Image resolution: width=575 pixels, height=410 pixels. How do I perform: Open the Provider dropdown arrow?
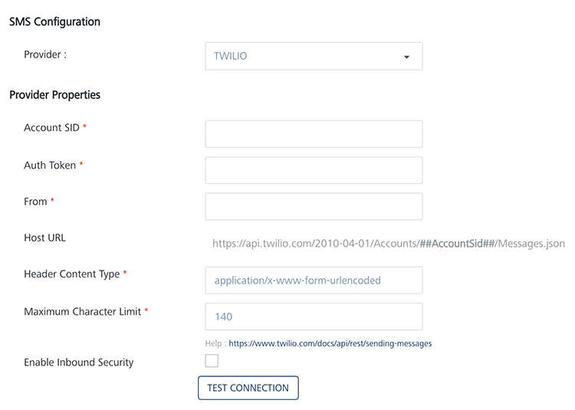point(406,57)
